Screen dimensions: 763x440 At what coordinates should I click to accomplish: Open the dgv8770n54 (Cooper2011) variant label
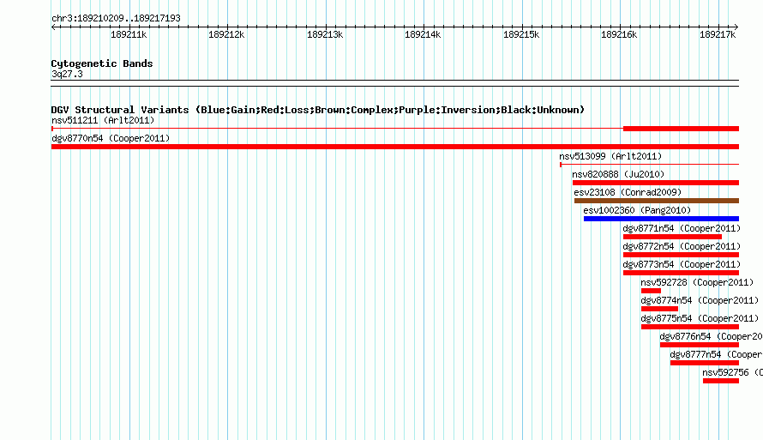111,138
